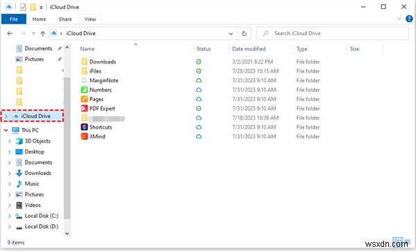Switch to the Home ribbon tab
The image size is (416, 251).
point(39,19)
